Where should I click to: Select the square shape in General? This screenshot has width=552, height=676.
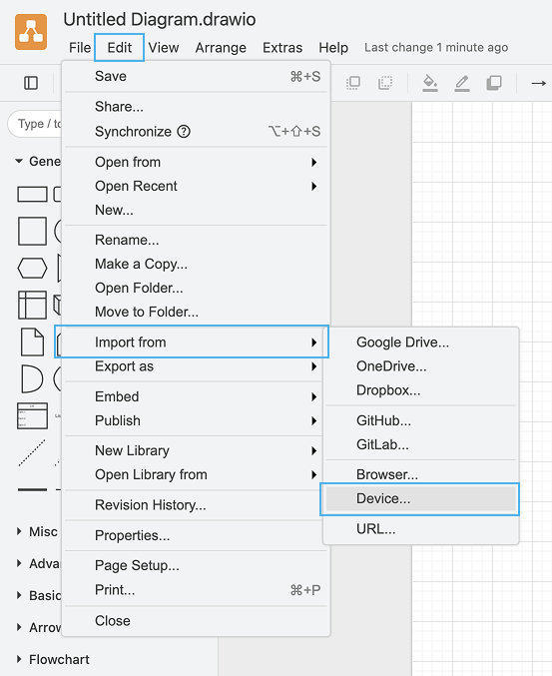[32, 232]
